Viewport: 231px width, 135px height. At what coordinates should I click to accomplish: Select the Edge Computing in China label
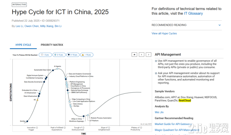point(81,99)
